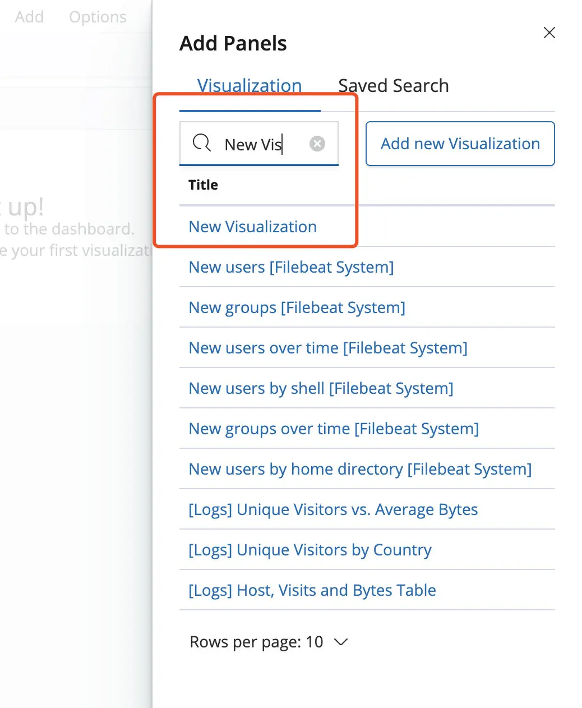Screen dimensions: 582x708
Task: Open the Options menu item
Action: 98,17
